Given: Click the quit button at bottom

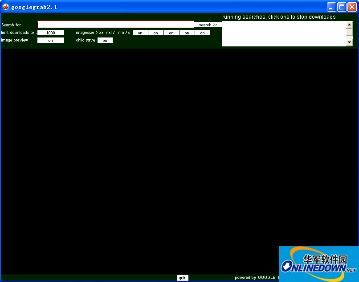Looking at the screenshot, I should (x=182, y=278).
